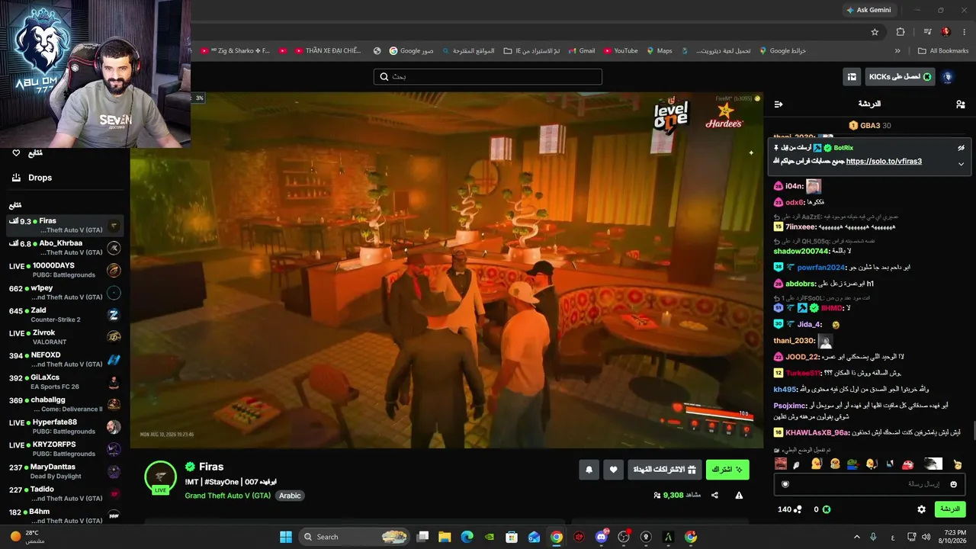Open taskbar volume control

(926, 537)
